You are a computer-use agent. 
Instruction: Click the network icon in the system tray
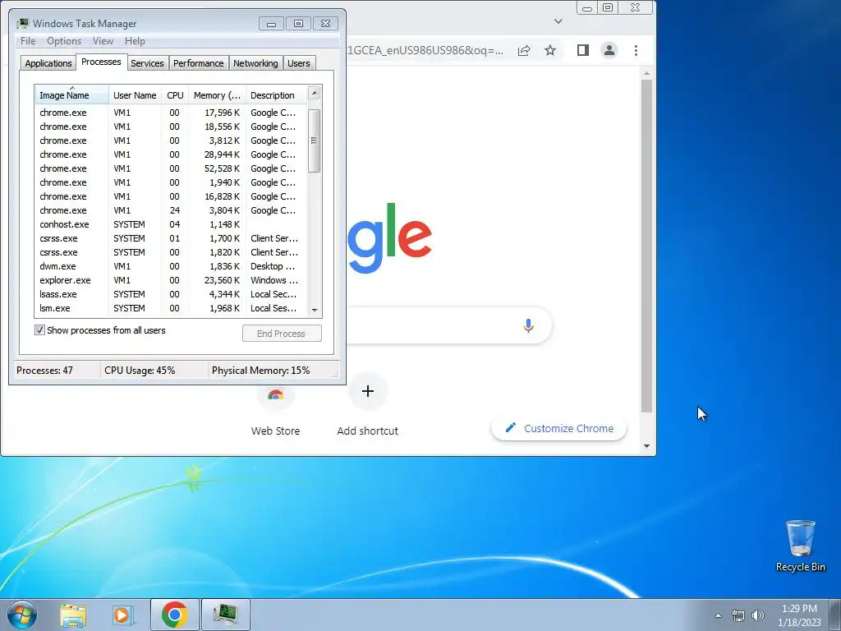(x=738, y=615)
